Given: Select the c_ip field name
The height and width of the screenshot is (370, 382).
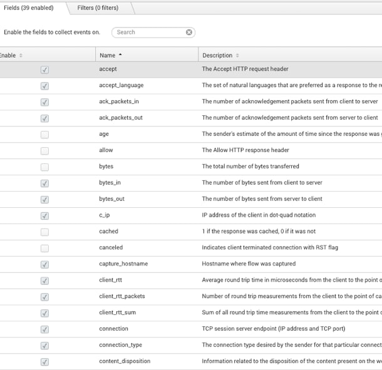Looking at the screenshot, I should tap(105, 215).
